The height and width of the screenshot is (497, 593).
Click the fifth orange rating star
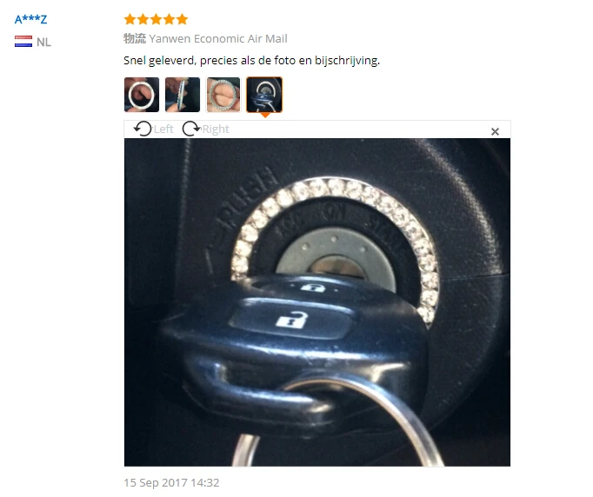[x=182, y=19]
